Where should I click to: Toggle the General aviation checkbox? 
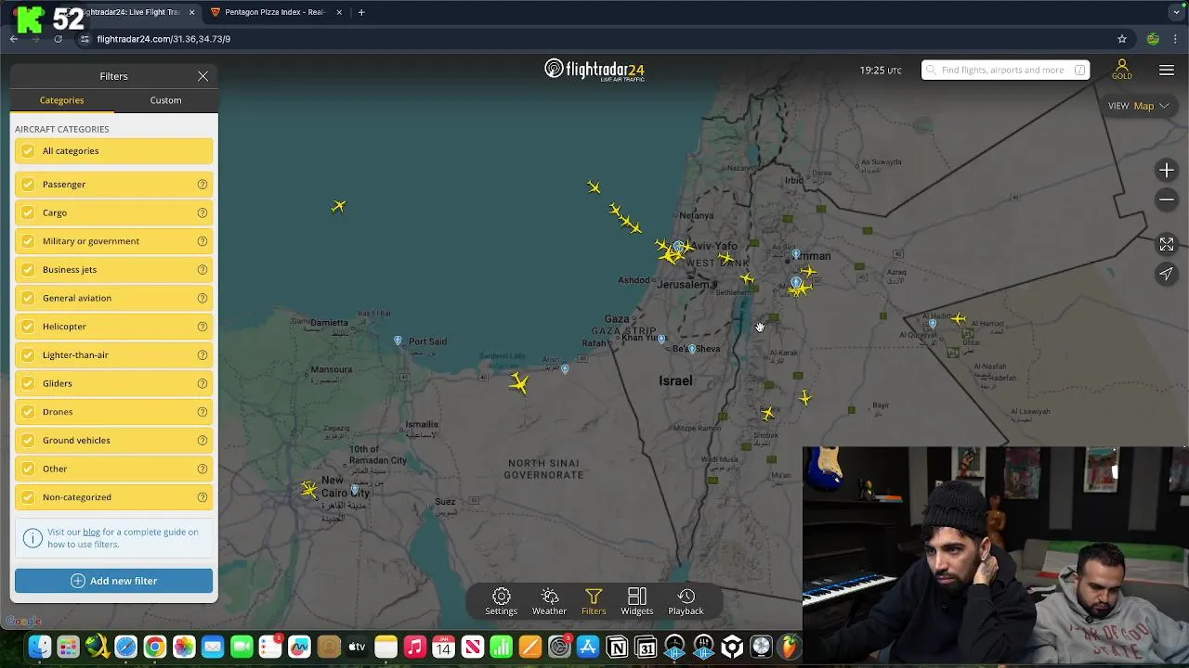(28, 298)
